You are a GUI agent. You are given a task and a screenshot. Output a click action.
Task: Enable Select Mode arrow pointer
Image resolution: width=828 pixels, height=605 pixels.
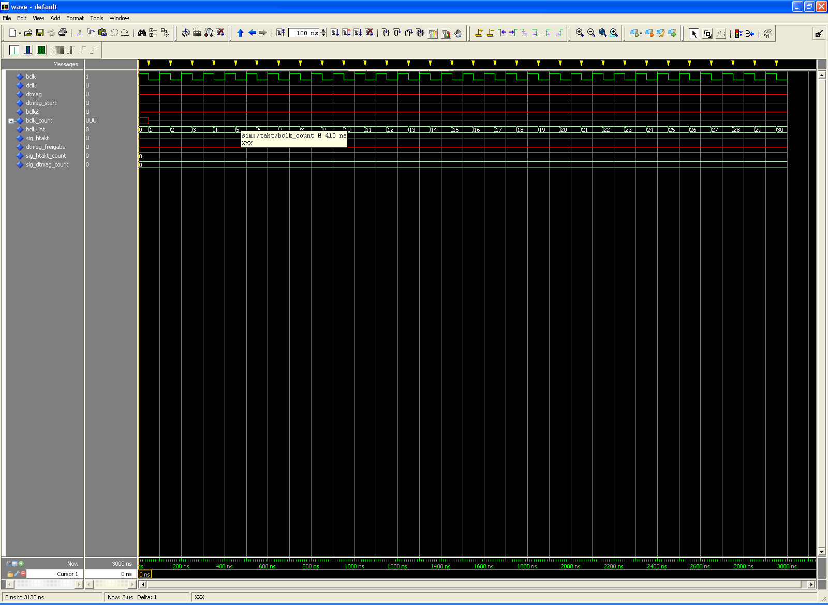[694, 34]
